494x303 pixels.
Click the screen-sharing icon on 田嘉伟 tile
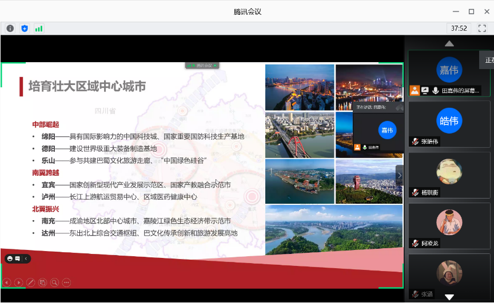click(x=425, y=91)
